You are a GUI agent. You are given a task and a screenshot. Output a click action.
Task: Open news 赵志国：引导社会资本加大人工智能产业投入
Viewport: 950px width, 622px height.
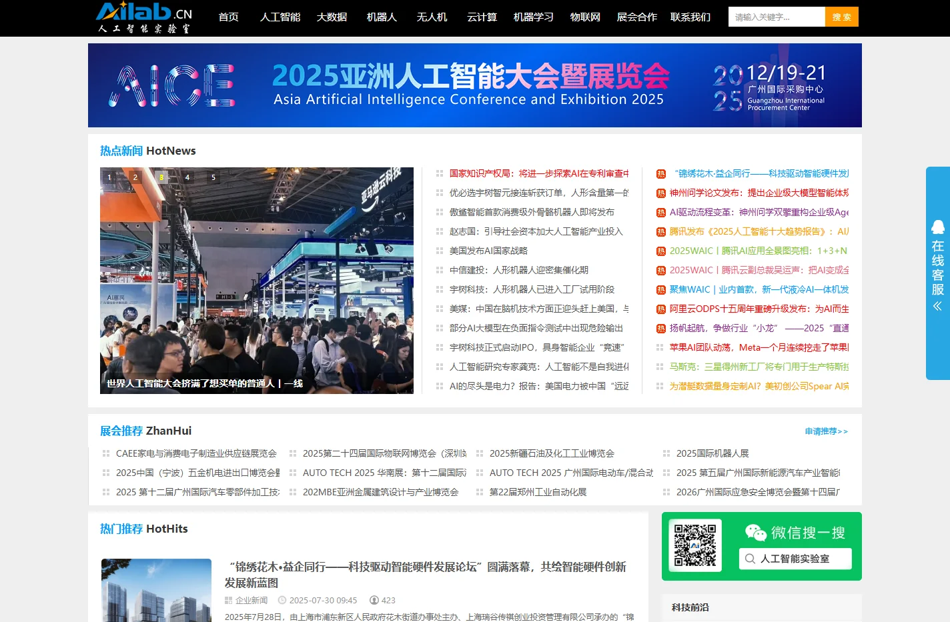(536, 231)
